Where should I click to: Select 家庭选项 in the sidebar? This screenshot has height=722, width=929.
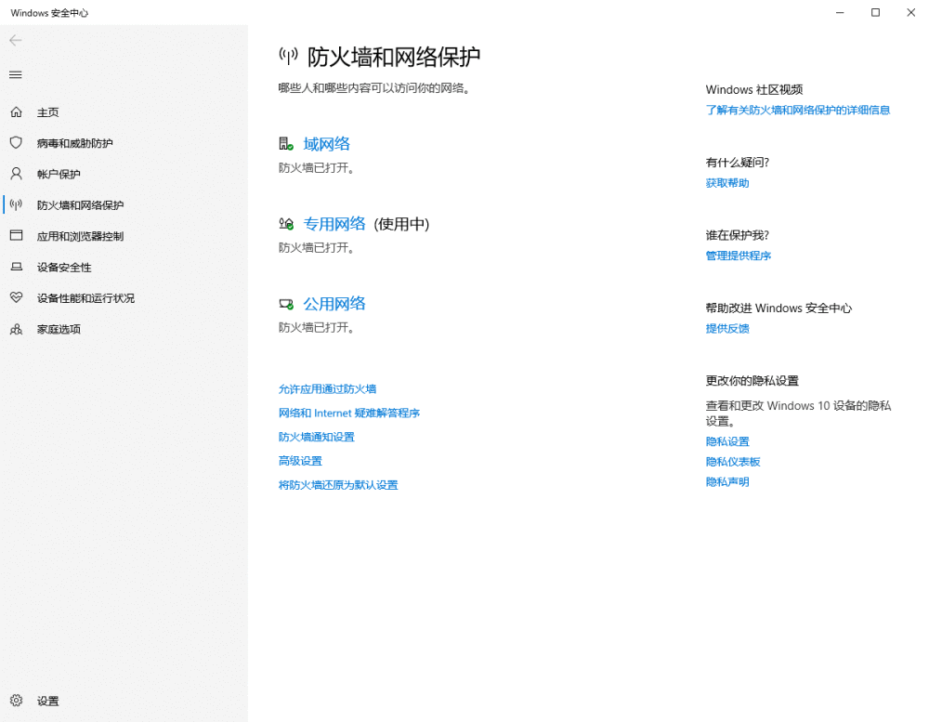59,329
